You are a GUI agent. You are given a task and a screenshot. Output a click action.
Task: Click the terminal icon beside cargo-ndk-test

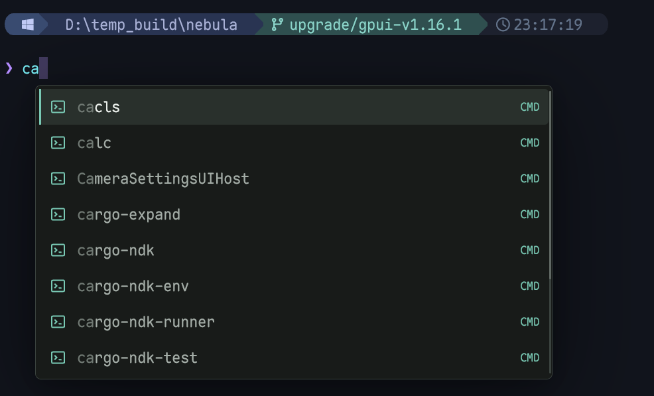click(x=58, y=358)
